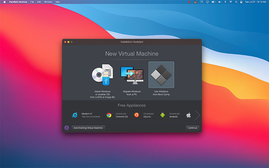Click the Wi-Fi status icon
This screenshot has width=269, height=168.
(x=231, y=2)
